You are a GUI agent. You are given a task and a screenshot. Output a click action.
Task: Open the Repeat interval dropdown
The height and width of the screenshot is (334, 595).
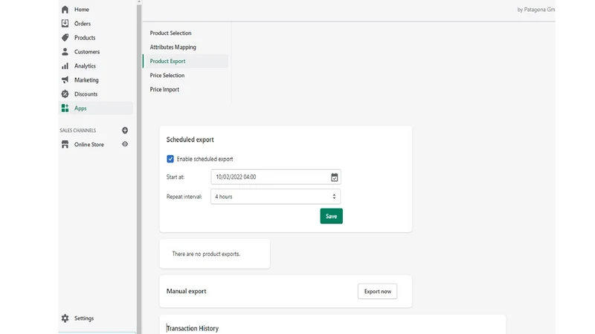pos(275,197)
